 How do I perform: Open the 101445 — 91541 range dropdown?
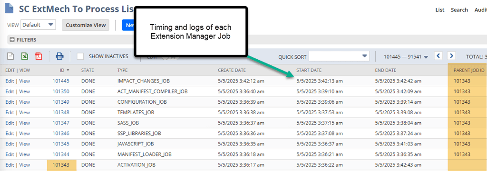(x=406, y=56)
